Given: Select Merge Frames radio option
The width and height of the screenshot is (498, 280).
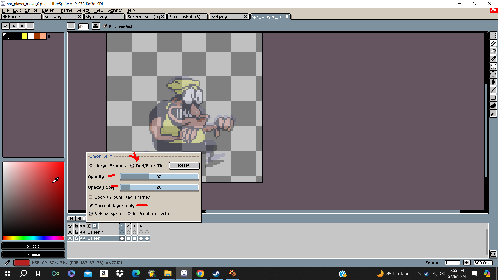Looking at the screenshot, I should [91, 166].
